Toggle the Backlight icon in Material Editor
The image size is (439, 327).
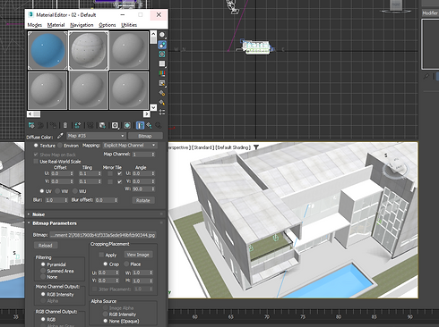[x=162, y=45]
